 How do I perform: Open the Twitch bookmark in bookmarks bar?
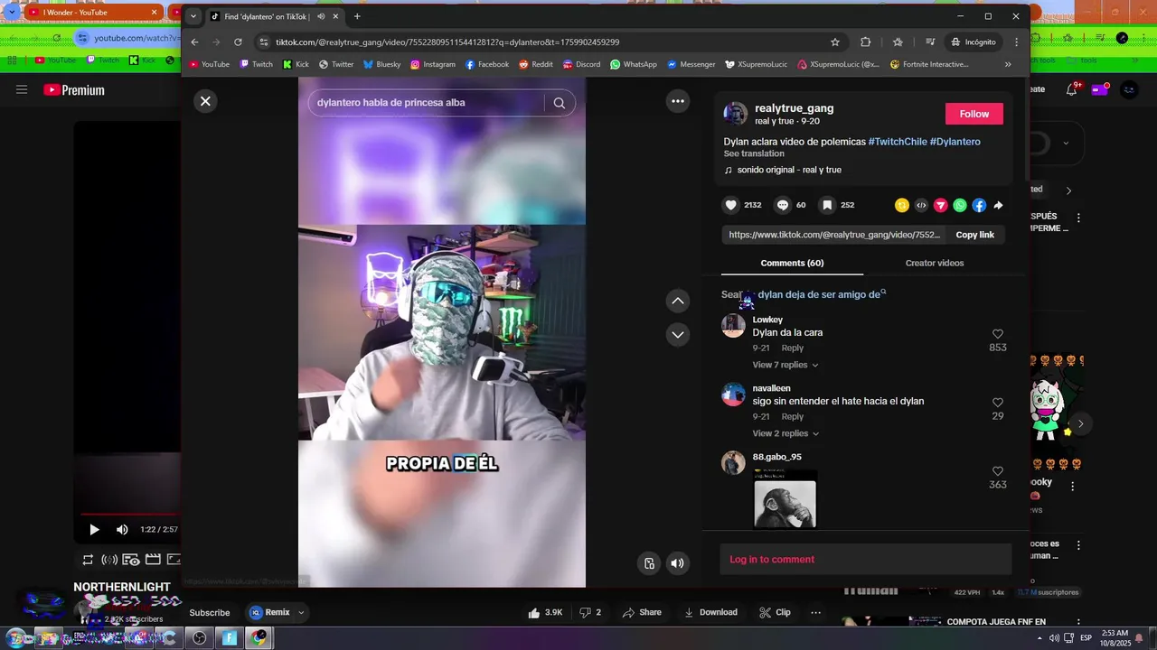[x=256, y=64]
